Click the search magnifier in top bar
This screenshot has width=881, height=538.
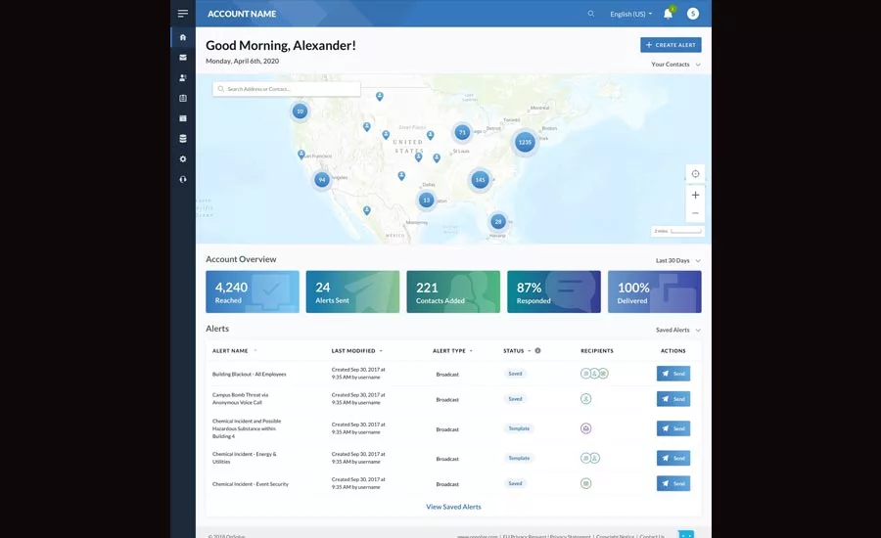590,14
